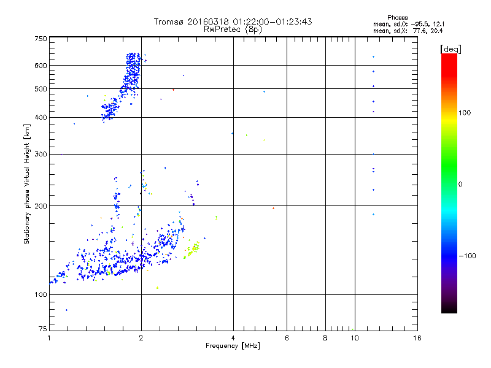Viewport: 491px width, 368px height.
Task: Click the y-axis tick label '750'
Action: (41, 39)
